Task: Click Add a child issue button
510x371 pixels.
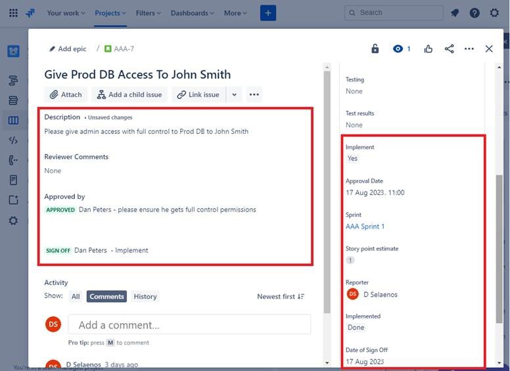Action: (129, 95)
